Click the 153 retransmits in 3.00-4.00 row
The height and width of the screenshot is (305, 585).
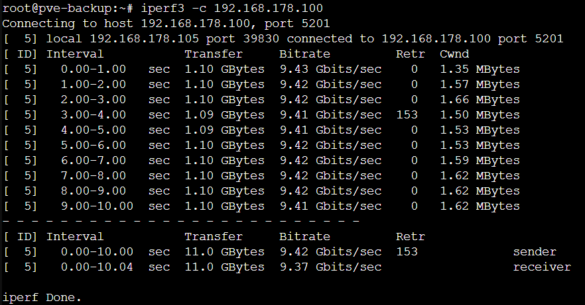point(407,115)
